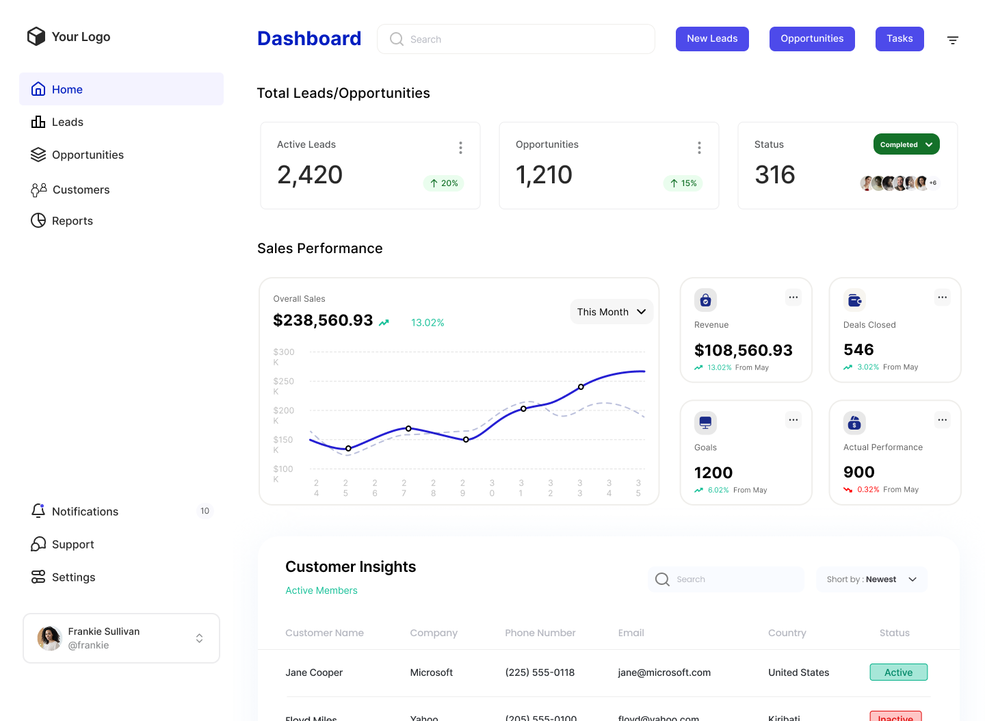Expand the Completed status dropdown

pyautogui.click(x=906, y=144)
